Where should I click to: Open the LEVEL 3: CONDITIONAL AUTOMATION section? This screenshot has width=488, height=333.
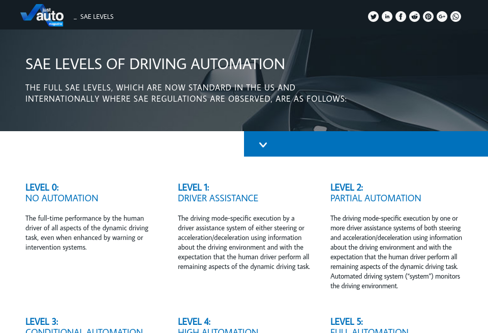tap(83, 326)
